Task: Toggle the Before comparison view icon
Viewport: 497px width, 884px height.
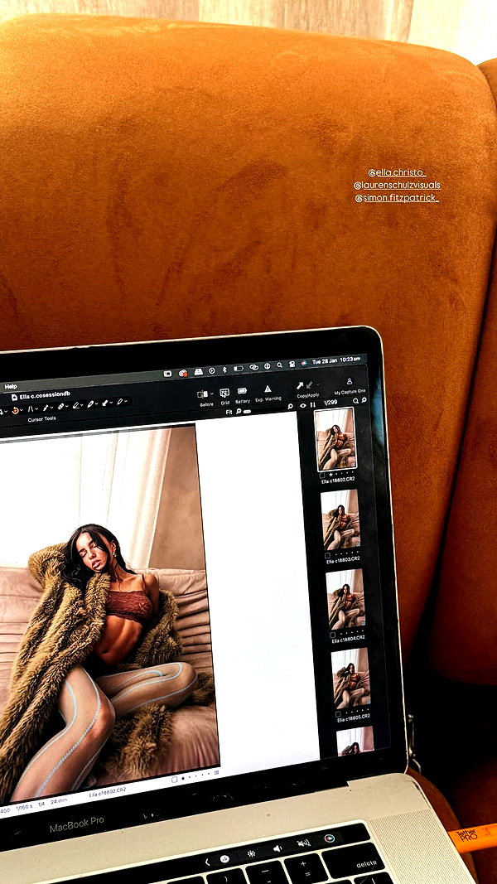Action: [x=202, y=394]
